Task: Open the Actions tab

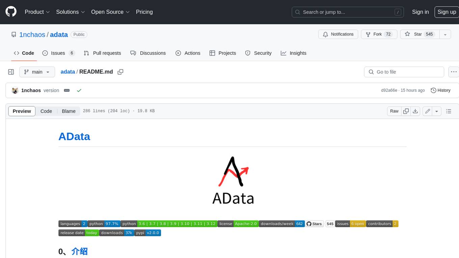Action: point(188,53)
